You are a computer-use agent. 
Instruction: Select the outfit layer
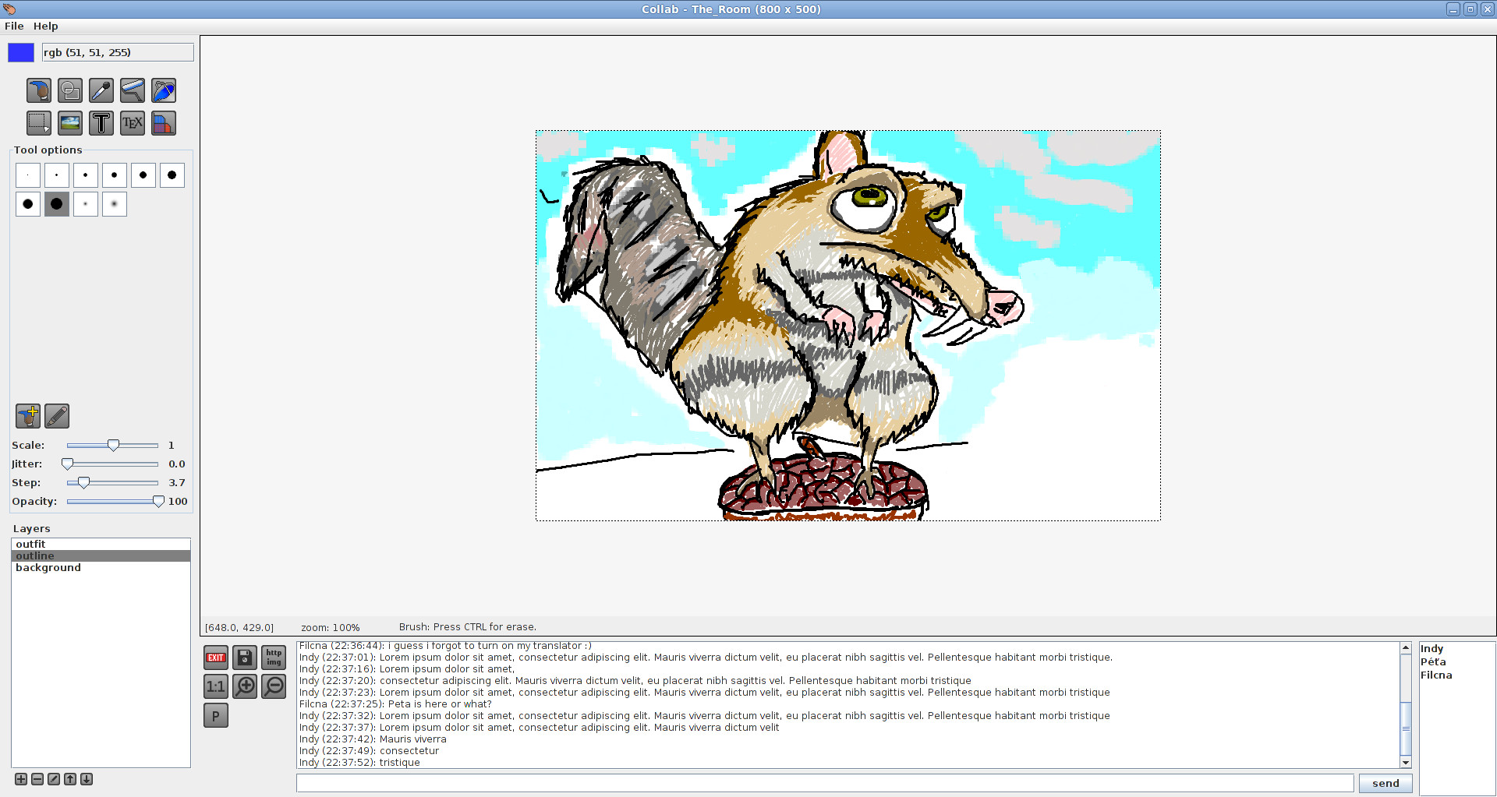point(101,544)
